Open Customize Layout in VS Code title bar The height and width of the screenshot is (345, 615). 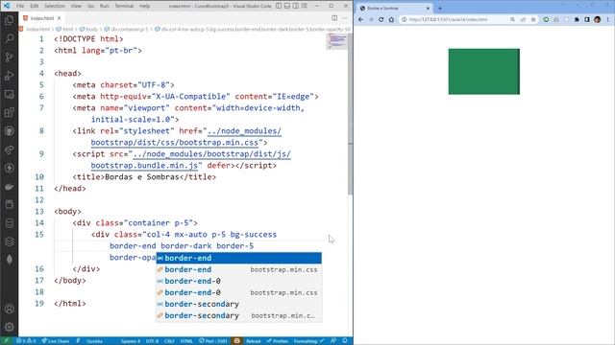click(x=305, y=6)
